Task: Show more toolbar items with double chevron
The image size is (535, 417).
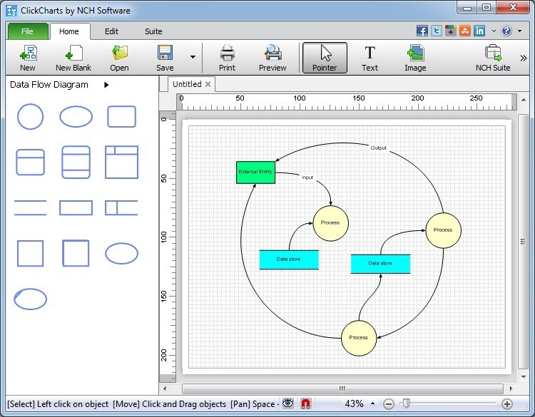Action: pyautogui.click(x=524, y=58)
